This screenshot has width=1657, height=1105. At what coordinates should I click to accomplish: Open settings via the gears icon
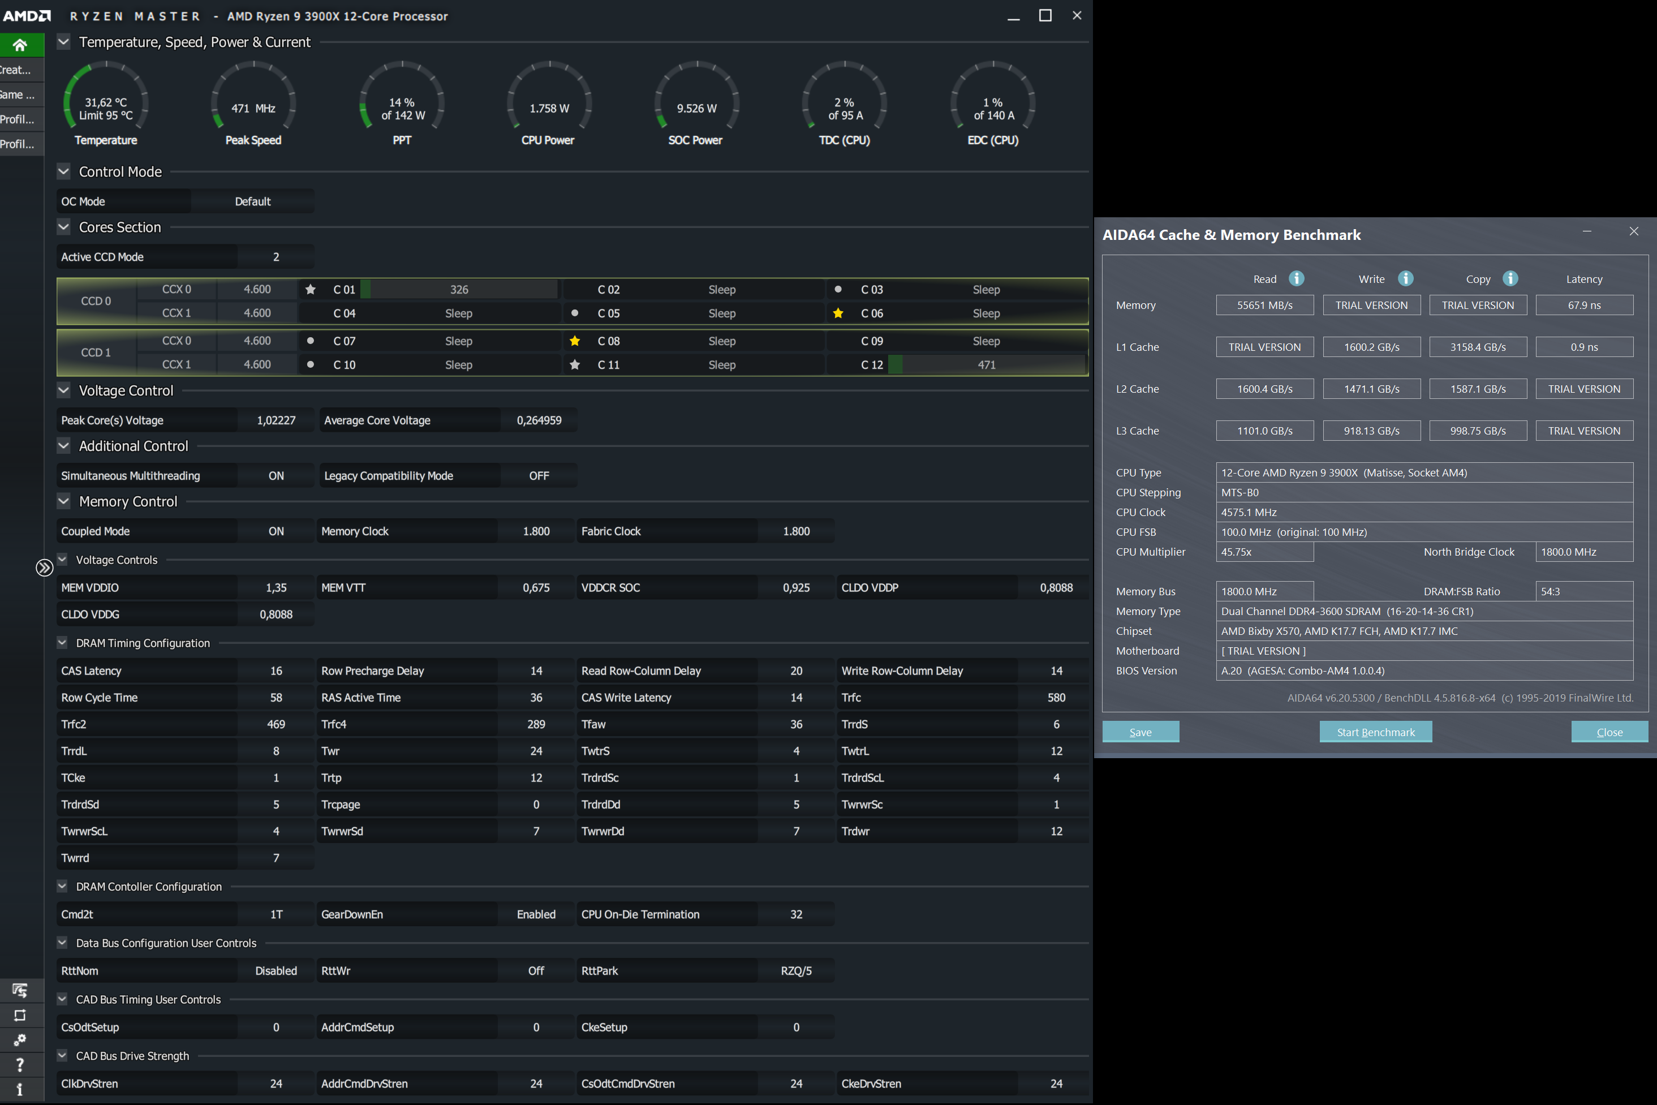point(20,1039)
